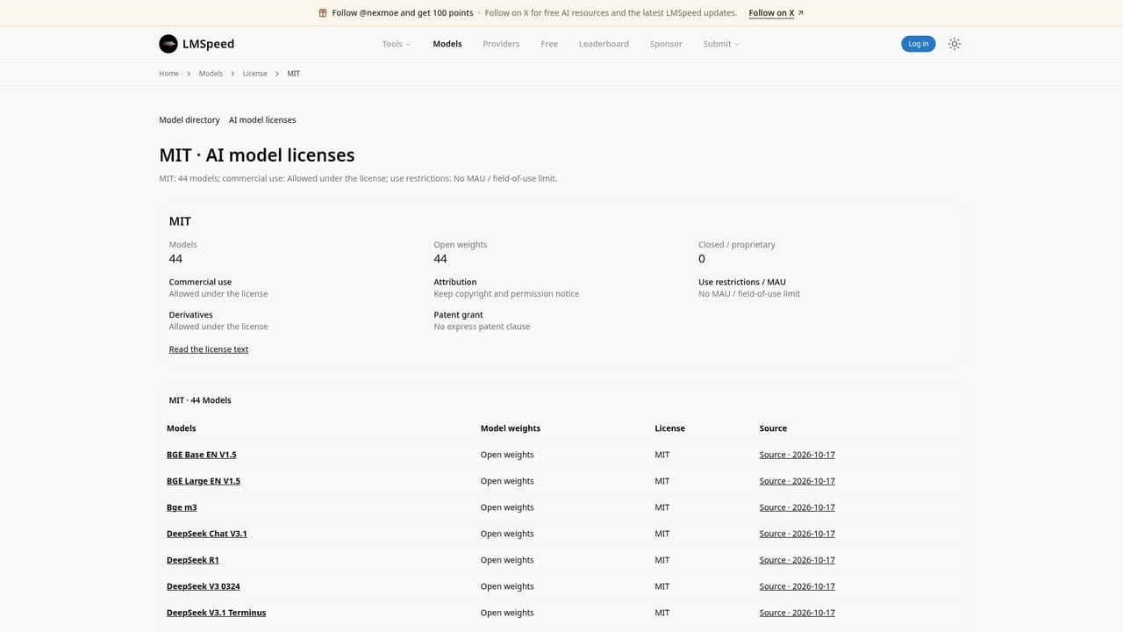Switch to the Model directory tab
Image resolution: width=1123 pixels, height=632 pixels.
pos(190,120)
